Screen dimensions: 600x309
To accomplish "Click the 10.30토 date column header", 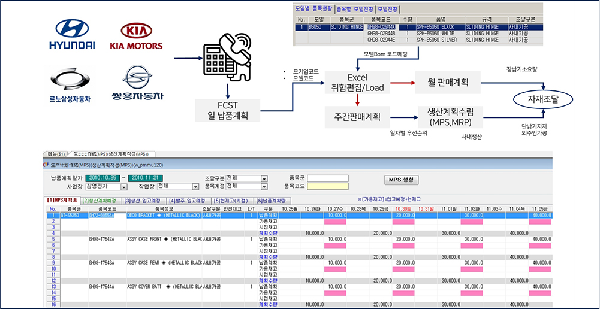I will pyautogui.click(x=404, y=209).
